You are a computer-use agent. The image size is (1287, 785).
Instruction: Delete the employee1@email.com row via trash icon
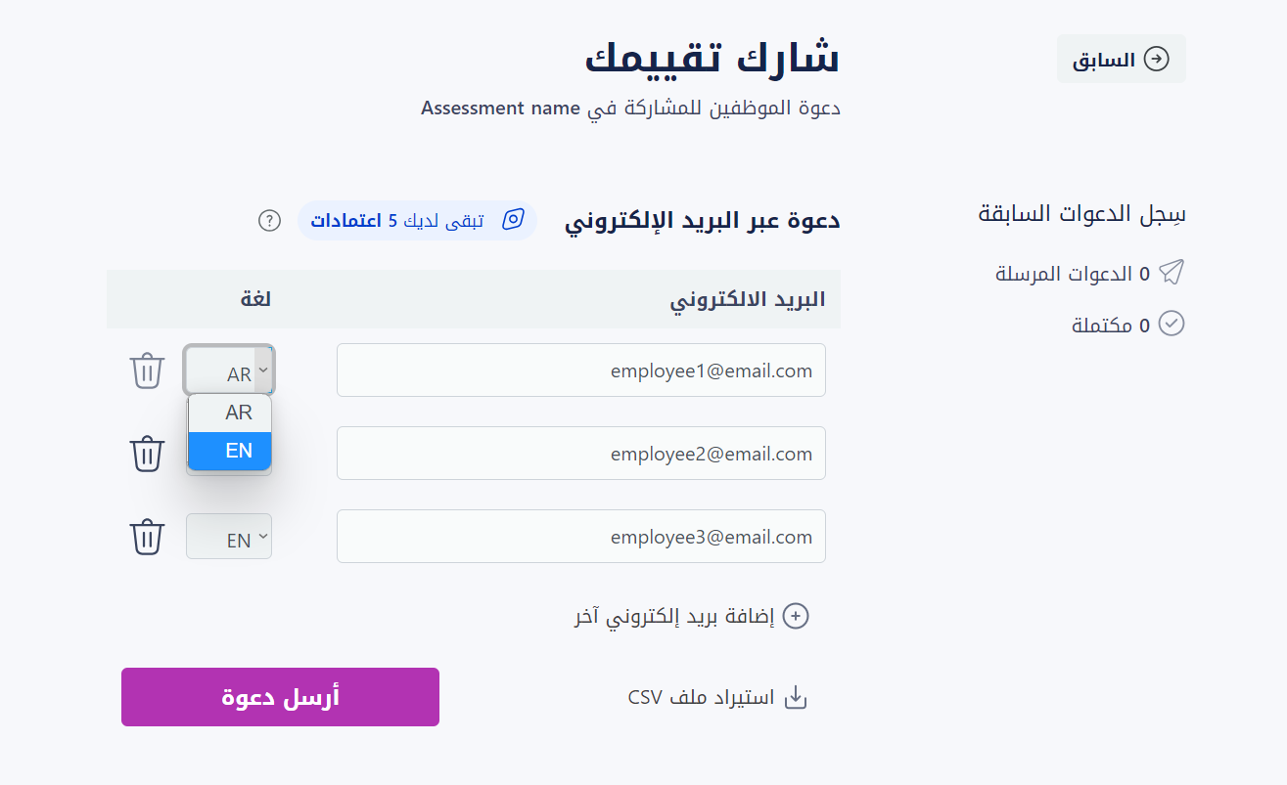(x=147, y=371)
